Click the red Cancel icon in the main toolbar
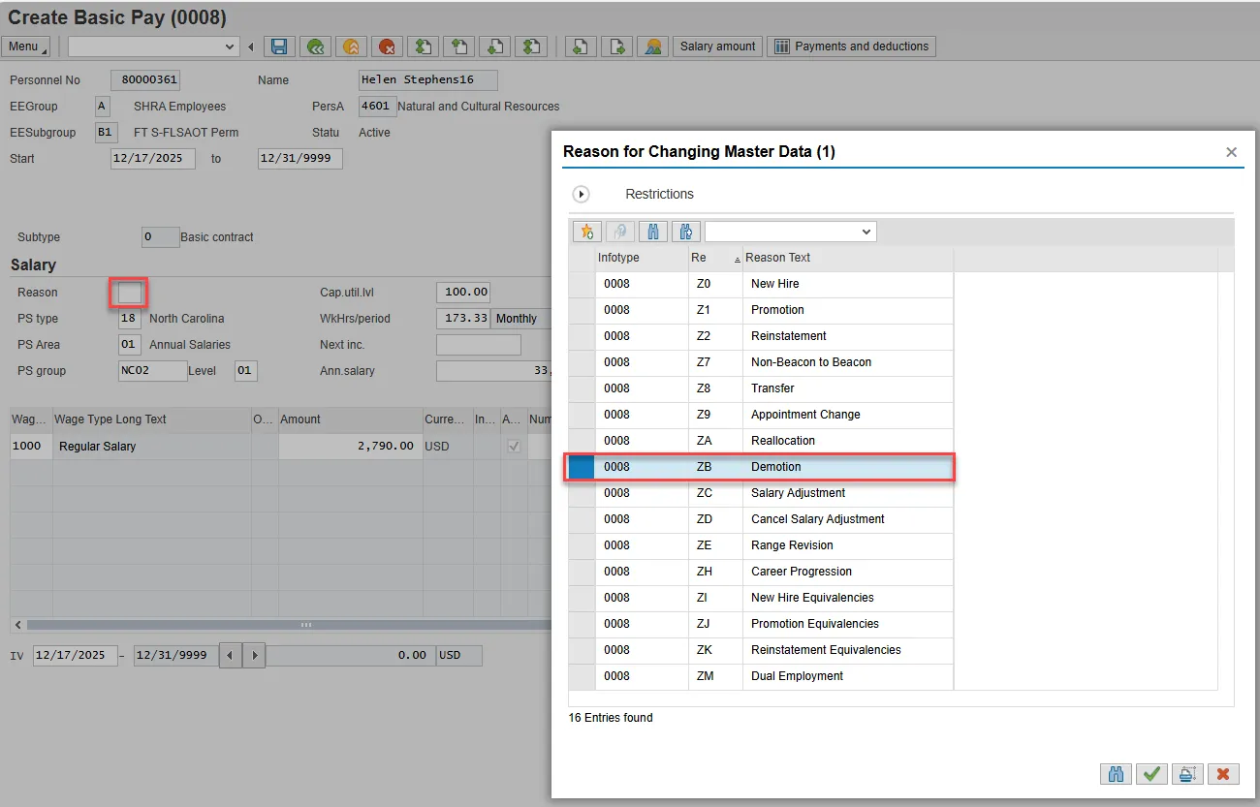This screenshot has height=807, width=1260. 388,47
